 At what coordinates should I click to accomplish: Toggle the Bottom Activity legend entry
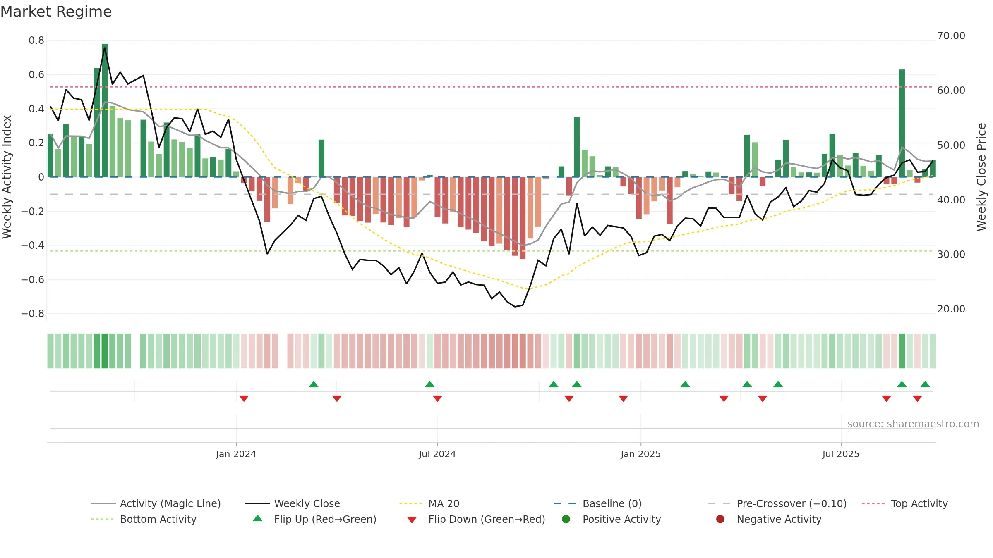pos(144,519)
